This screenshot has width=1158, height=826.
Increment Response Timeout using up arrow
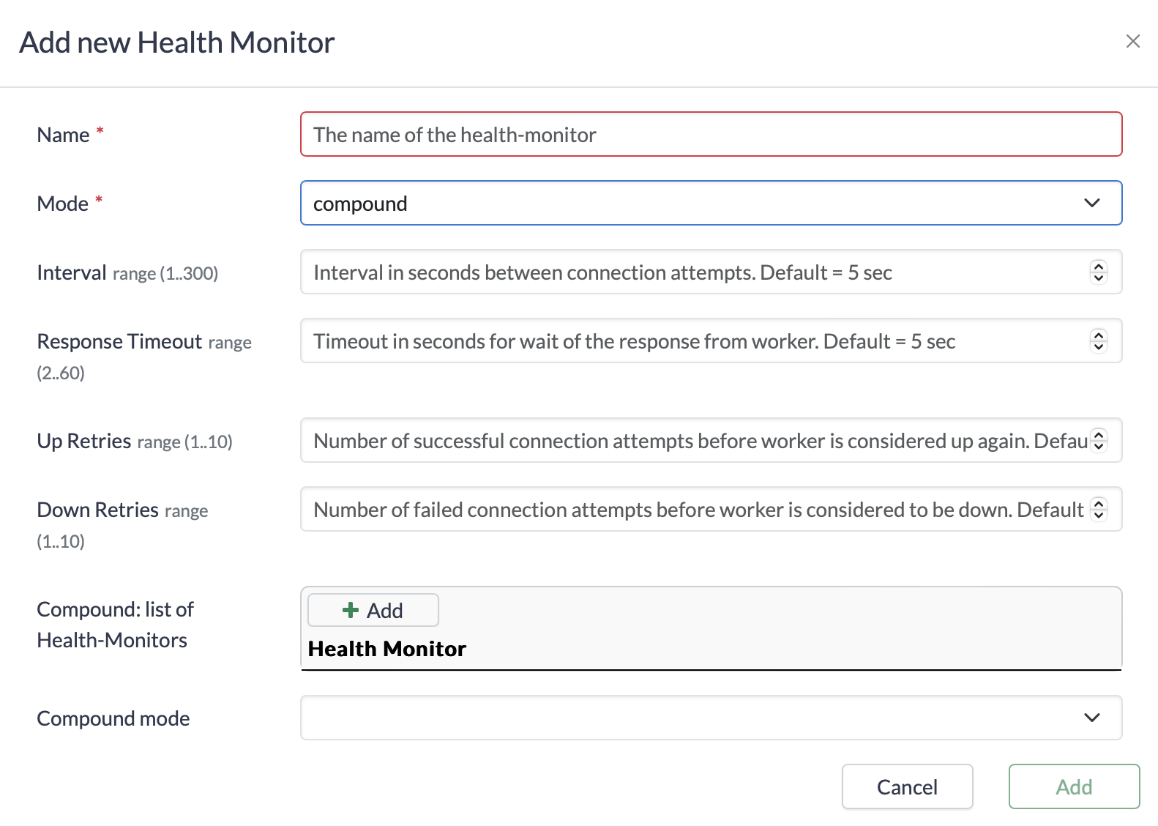coord(1098,335)
